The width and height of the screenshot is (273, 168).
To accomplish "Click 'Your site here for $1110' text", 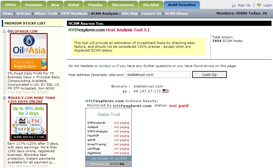I will (x=27, y=166).
